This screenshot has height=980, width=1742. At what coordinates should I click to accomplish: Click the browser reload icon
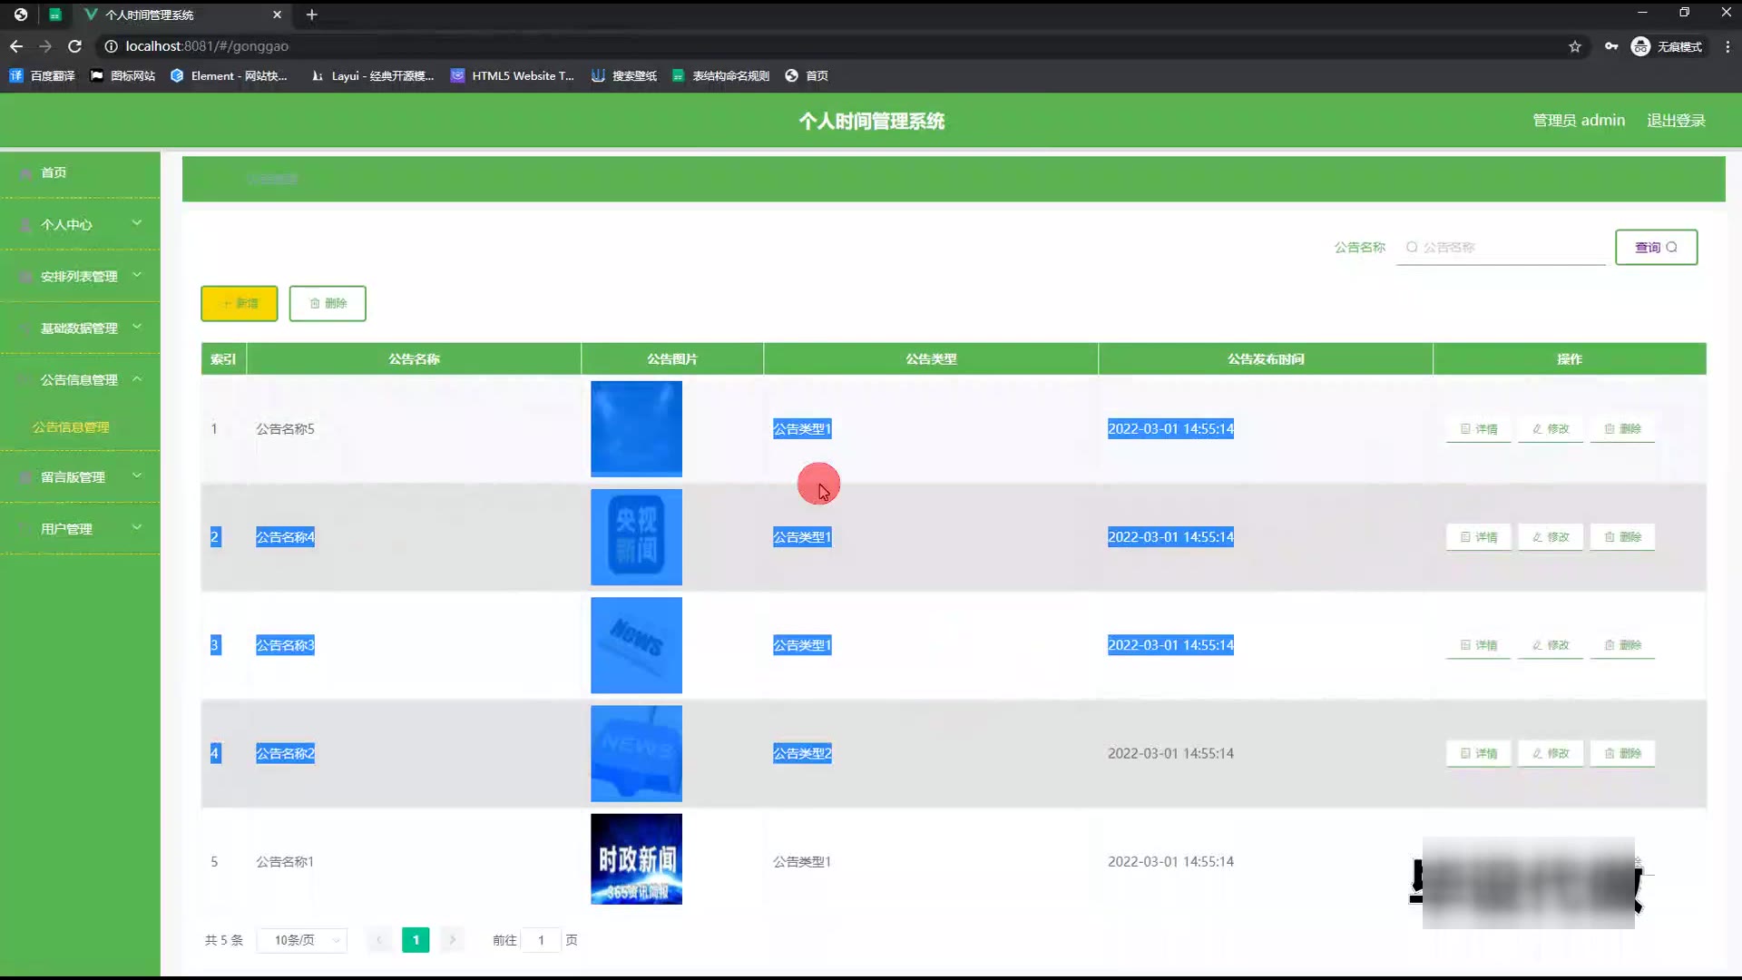(x=75, y=46)
